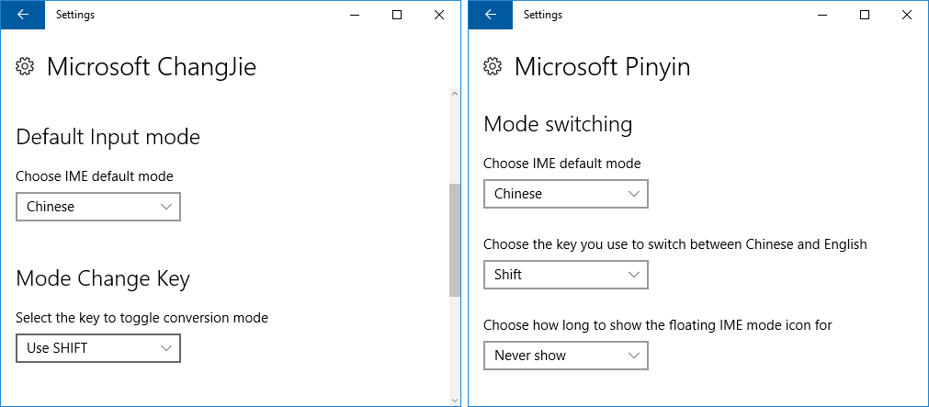Close the Microsoft Pinyin settings window
Viewport: 929px width, 407px height.
tap(907, 15)
